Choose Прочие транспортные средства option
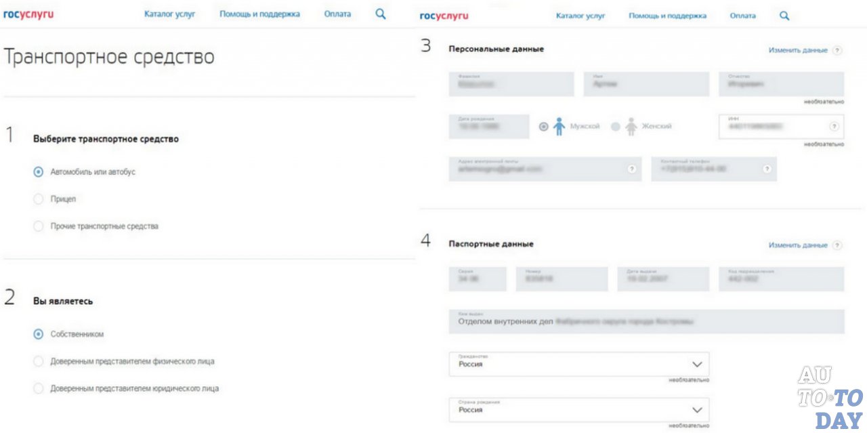 pos(39,226)
